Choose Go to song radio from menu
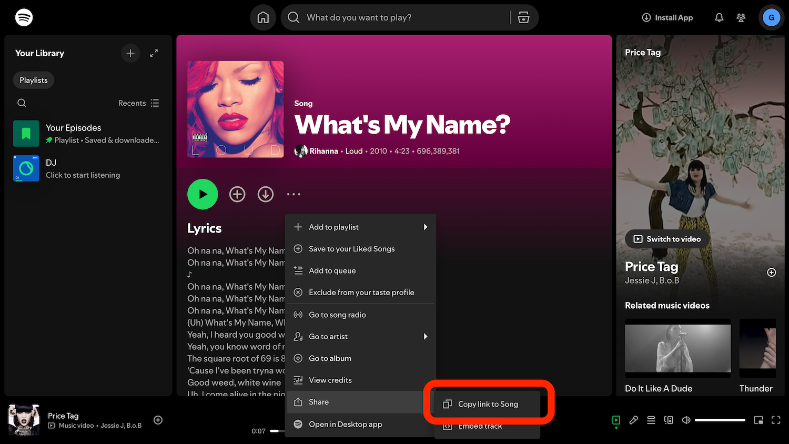The height and width of the screenshot is (444, 789). [x=337, y=315]
